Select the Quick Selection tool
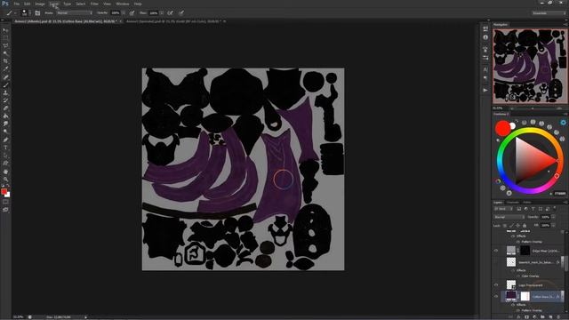 coord(5,53)
